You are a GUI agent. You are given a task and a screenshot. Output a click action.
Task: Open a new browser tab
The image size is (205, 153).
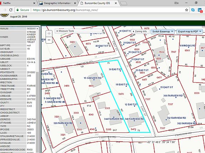(123, 3)
